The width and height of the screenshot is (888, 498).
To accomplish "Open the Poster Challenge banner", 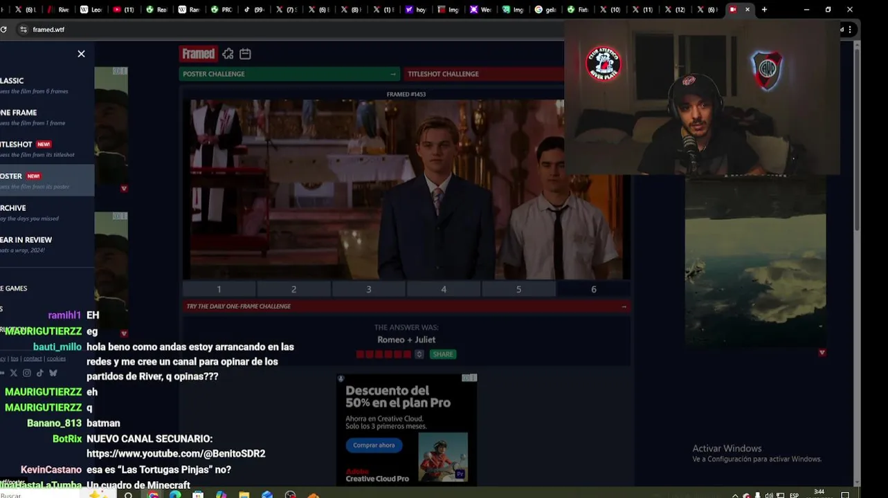I will [289, 74].
